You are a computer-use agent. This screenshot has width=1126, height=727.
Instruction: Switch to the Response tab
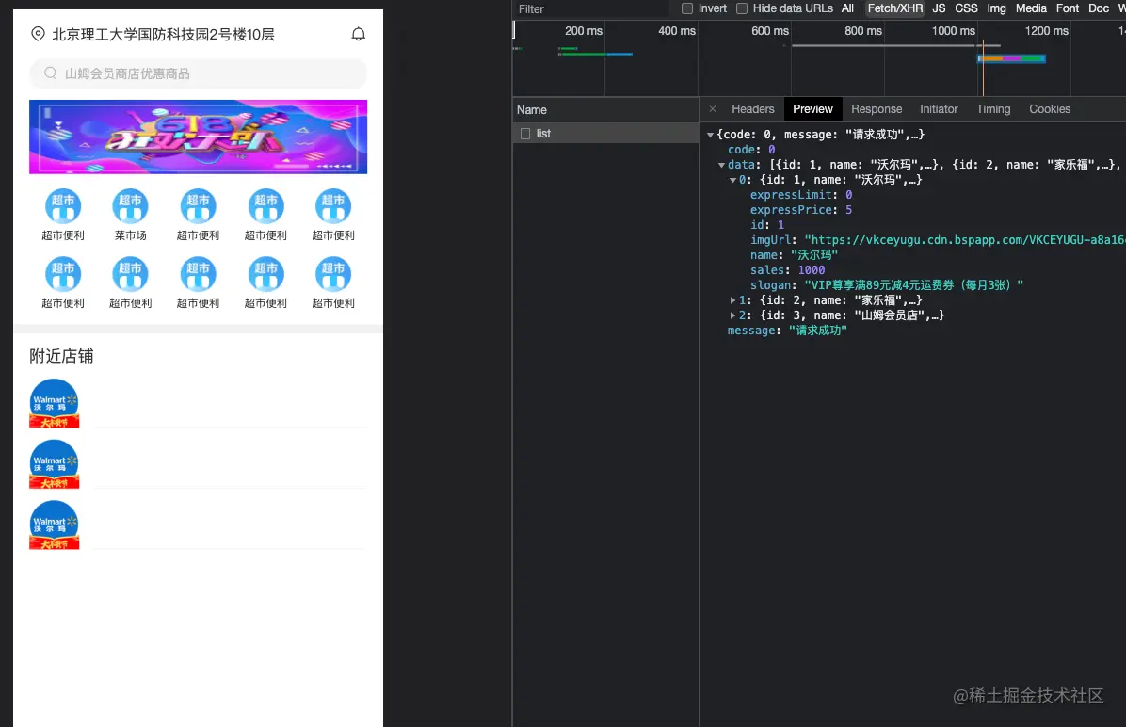click(x=877, y=109)
